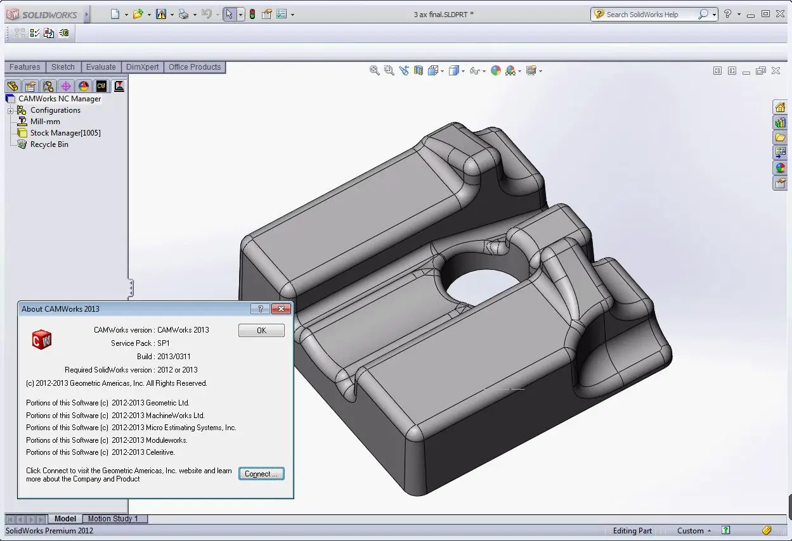Open the ConfigurationManager tab icon
This screenshot has width=792, height=541.
tap(48, 86)
